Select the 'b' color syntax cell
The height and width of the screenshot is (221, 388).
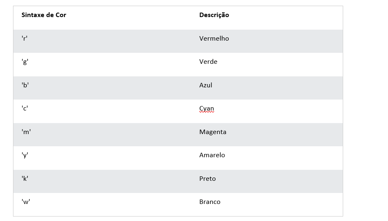25,85
